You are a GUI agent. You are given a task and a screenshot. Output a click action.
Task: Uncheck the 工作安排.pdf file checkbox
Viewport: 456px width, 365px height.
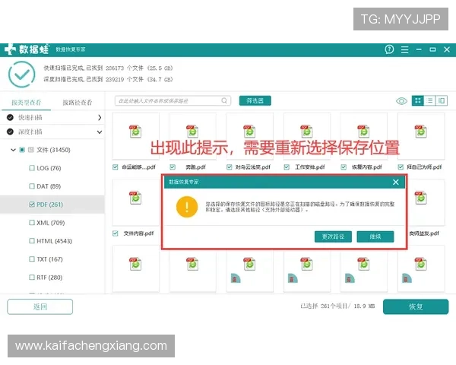point(287,167)
